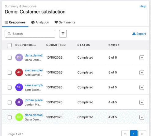
Task: Click the Export download icon
Action: 134,34
